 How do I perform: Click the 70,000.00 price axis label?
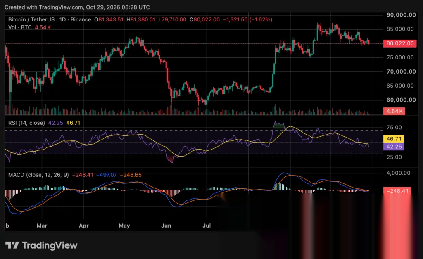[401, 71]
